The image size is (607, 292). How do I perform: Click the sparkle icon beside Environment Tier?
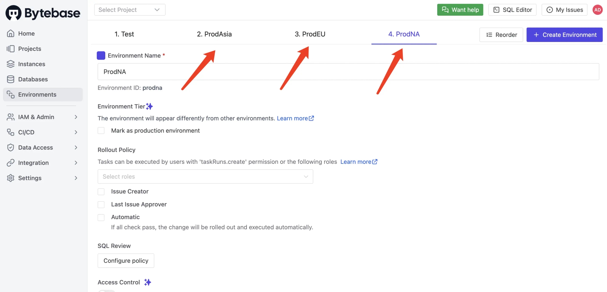pyautogui.click(x=150, y=106)
